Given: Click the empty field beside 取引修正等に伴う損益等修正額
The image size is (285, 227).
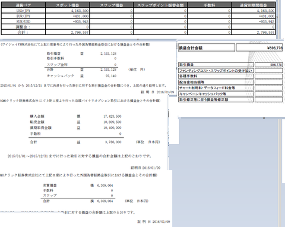Looking at the screenshot, I should 269,99.
